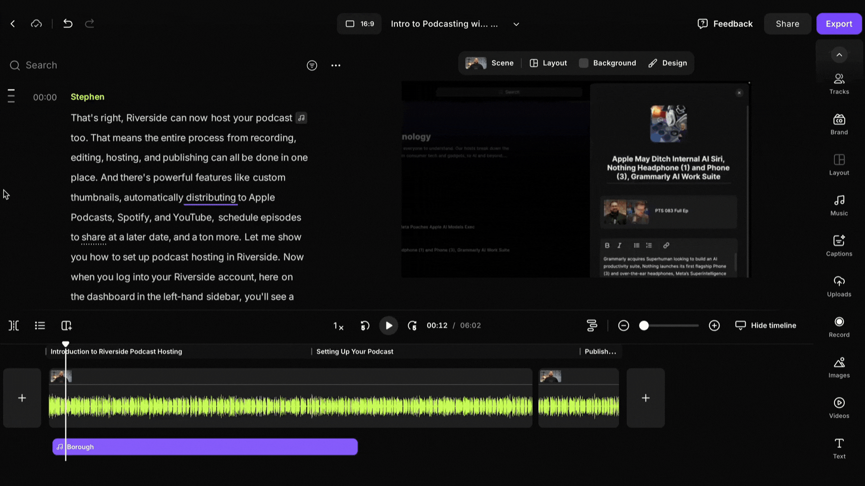Viewport: 865px width, 486px height.
Task: Skip forward five seconds
Action: 412,326
